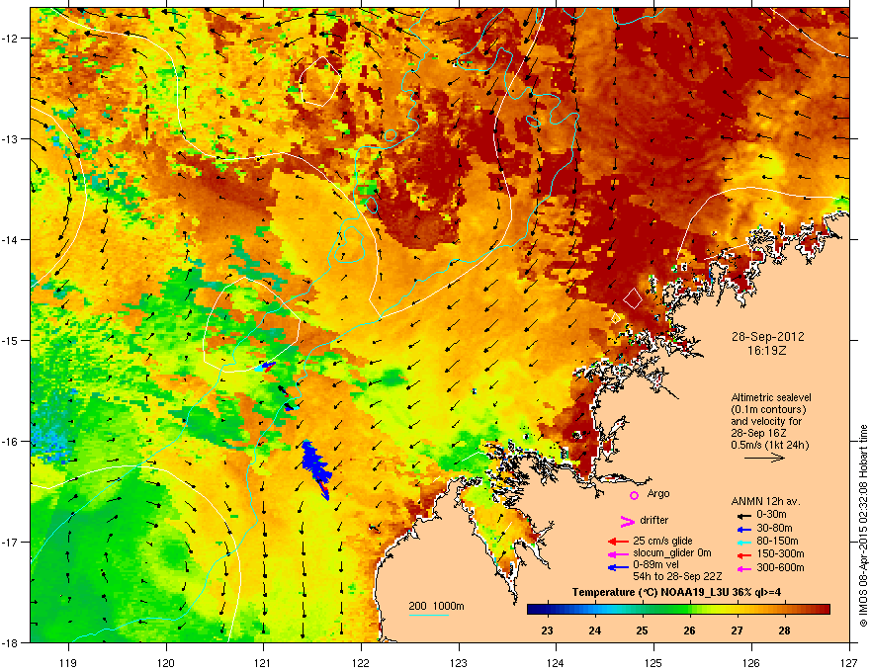The width and height of the screenshot is (870, 672).
Task: Click cyan arrow for ANMN 80-150m
Action: (742, 542)
